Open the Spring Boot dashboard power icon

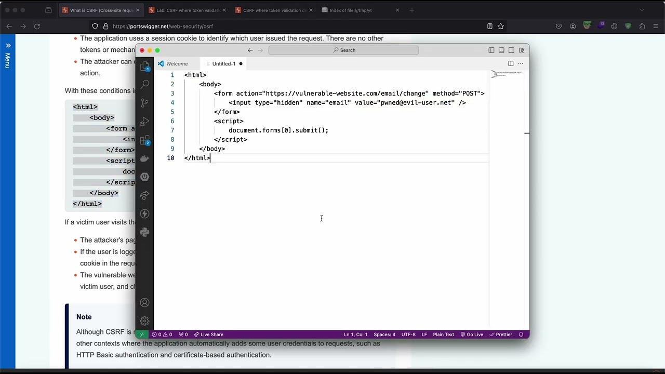point(145,177)
